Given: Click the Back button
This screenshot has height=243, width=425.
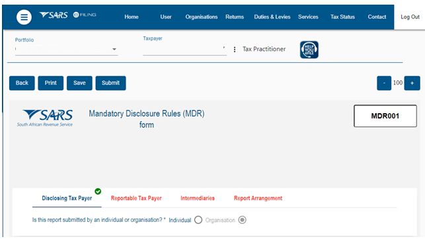Looking at the screenshot, I should click(x=22, y=83).
